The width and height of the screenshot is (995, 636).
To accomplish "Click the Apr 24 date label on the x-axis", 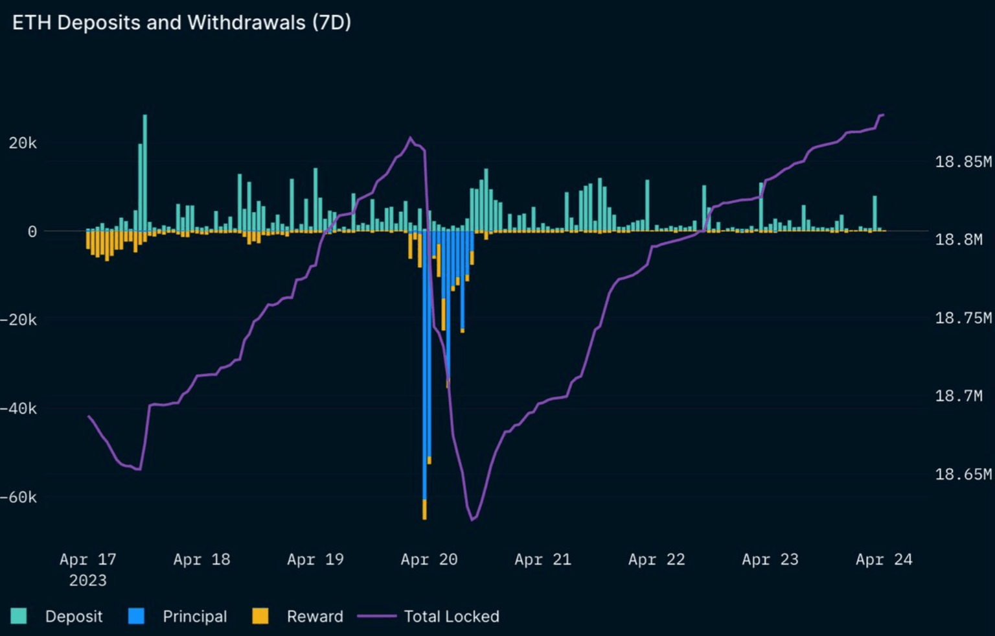I will pos(884,559).
